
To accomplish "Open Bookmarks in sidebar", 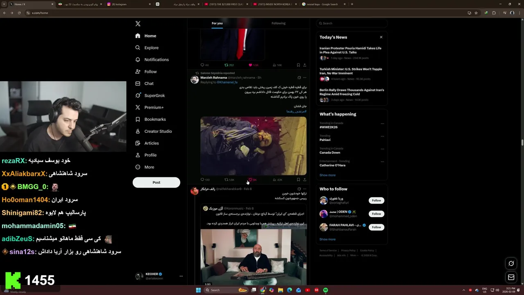I will click(x=151, y=119).
